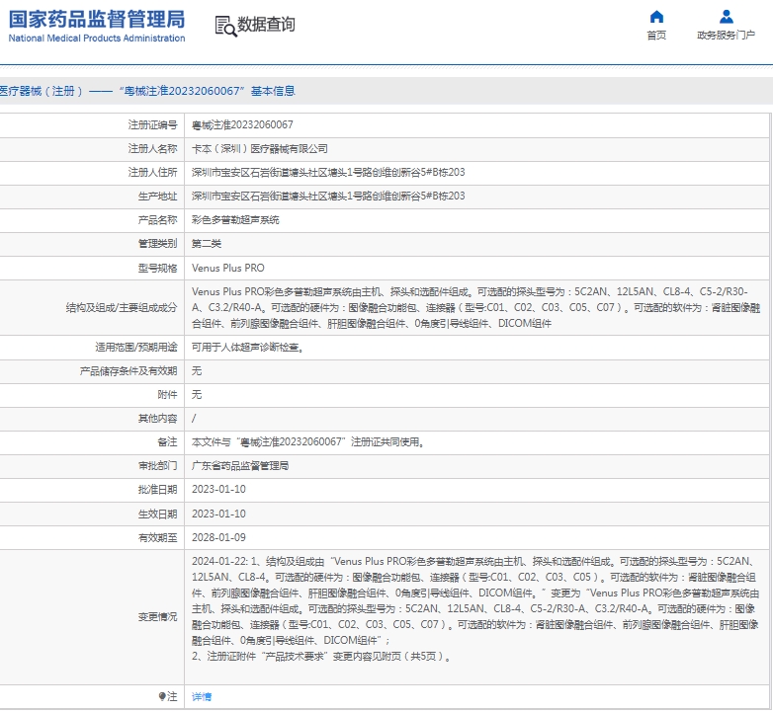Image resolution: width=773 pixels, height=712 pixels.
Task: Click product name 彩色多普勒超声系统
Action: click(x=235, y=220)
